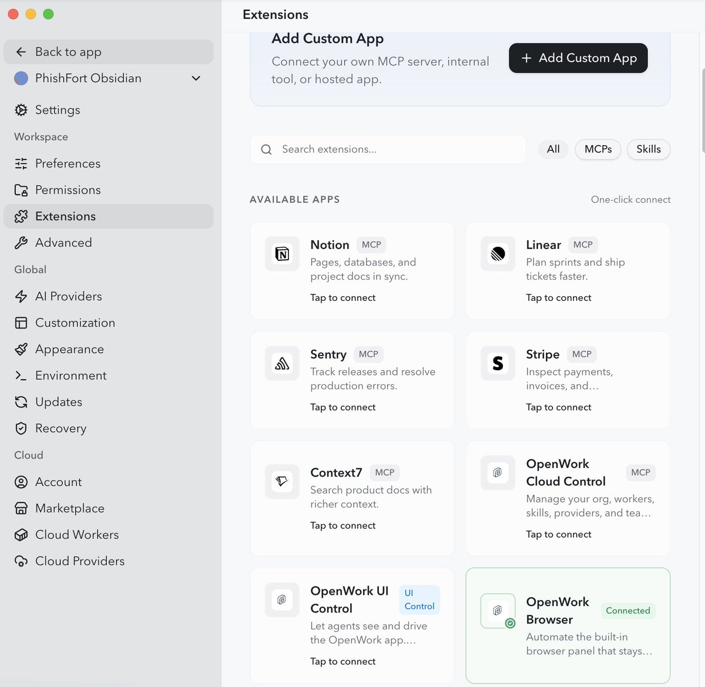705x687 pixels.
Task: Go to Advanced settings
Action: coord(109,243)
